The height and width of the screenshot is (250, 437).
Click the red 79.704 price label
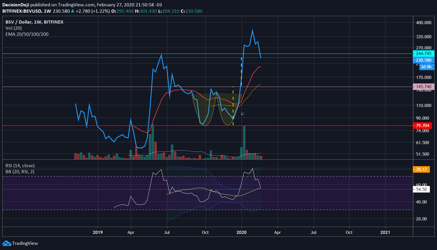click(422, 125)
